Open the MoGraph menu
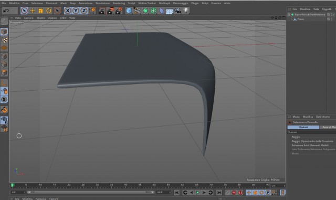The width and height of the screenshot is (336, 200). pos(164,3)
